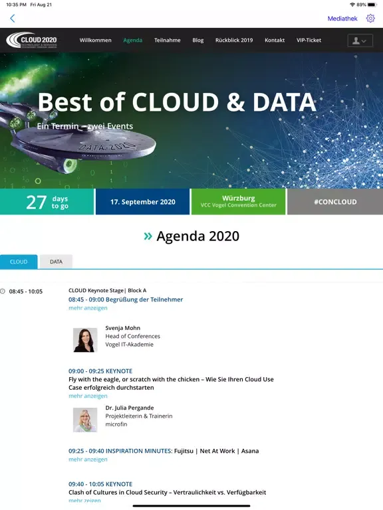This screenshot has width=383, height=510.
Task: Click Svenja Mohn's portrait photo
Action: coord(85,340)
